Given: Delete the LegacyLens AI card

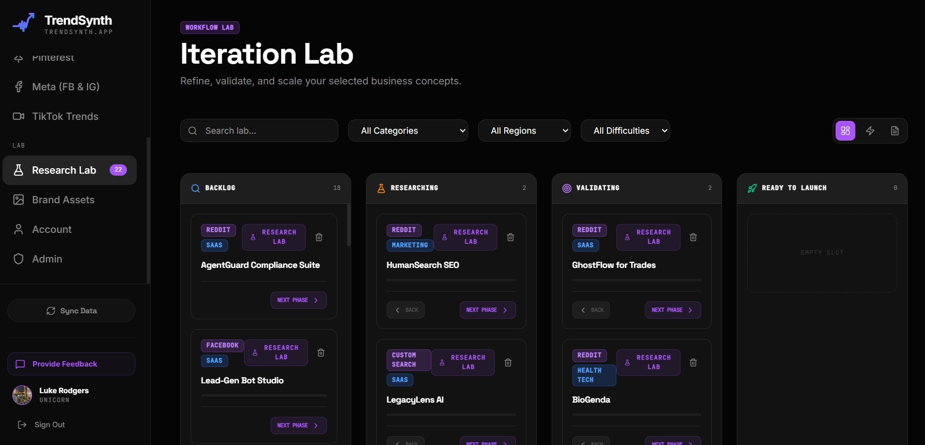Looking at the screenshot, I should (x=508, y=363).
